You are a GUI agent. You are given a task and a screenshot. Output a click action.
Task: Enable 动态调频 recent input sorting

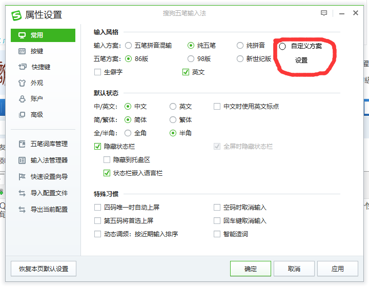pos(97,234)
